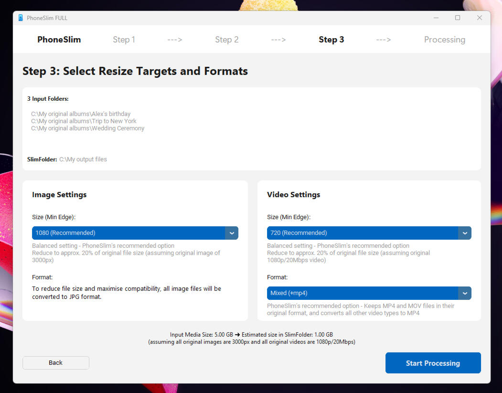Go back with the Back button
This screenshot has width=502, height=393.
tap(56, 362)
